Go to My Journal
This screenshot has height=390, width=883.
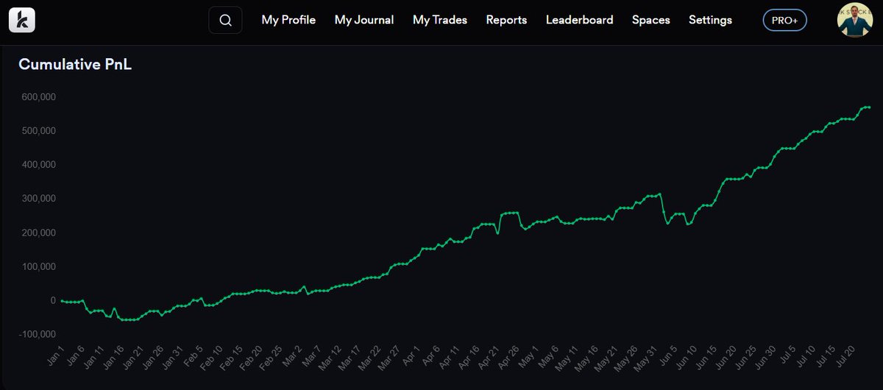(364, 20)
